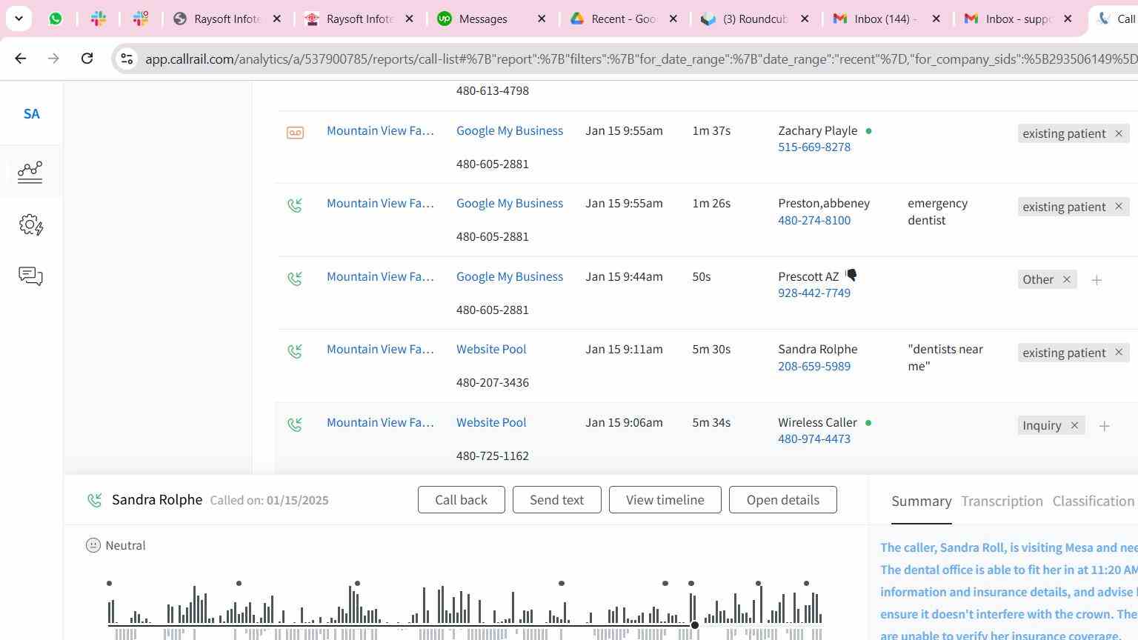The height and width of the screenshot is (640, 1138).
Task: Click the Send text button
Action: click(x=556, y=500)
